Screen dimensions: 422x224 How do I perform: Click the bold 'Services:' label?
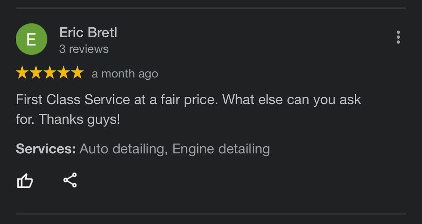point(46,149)
